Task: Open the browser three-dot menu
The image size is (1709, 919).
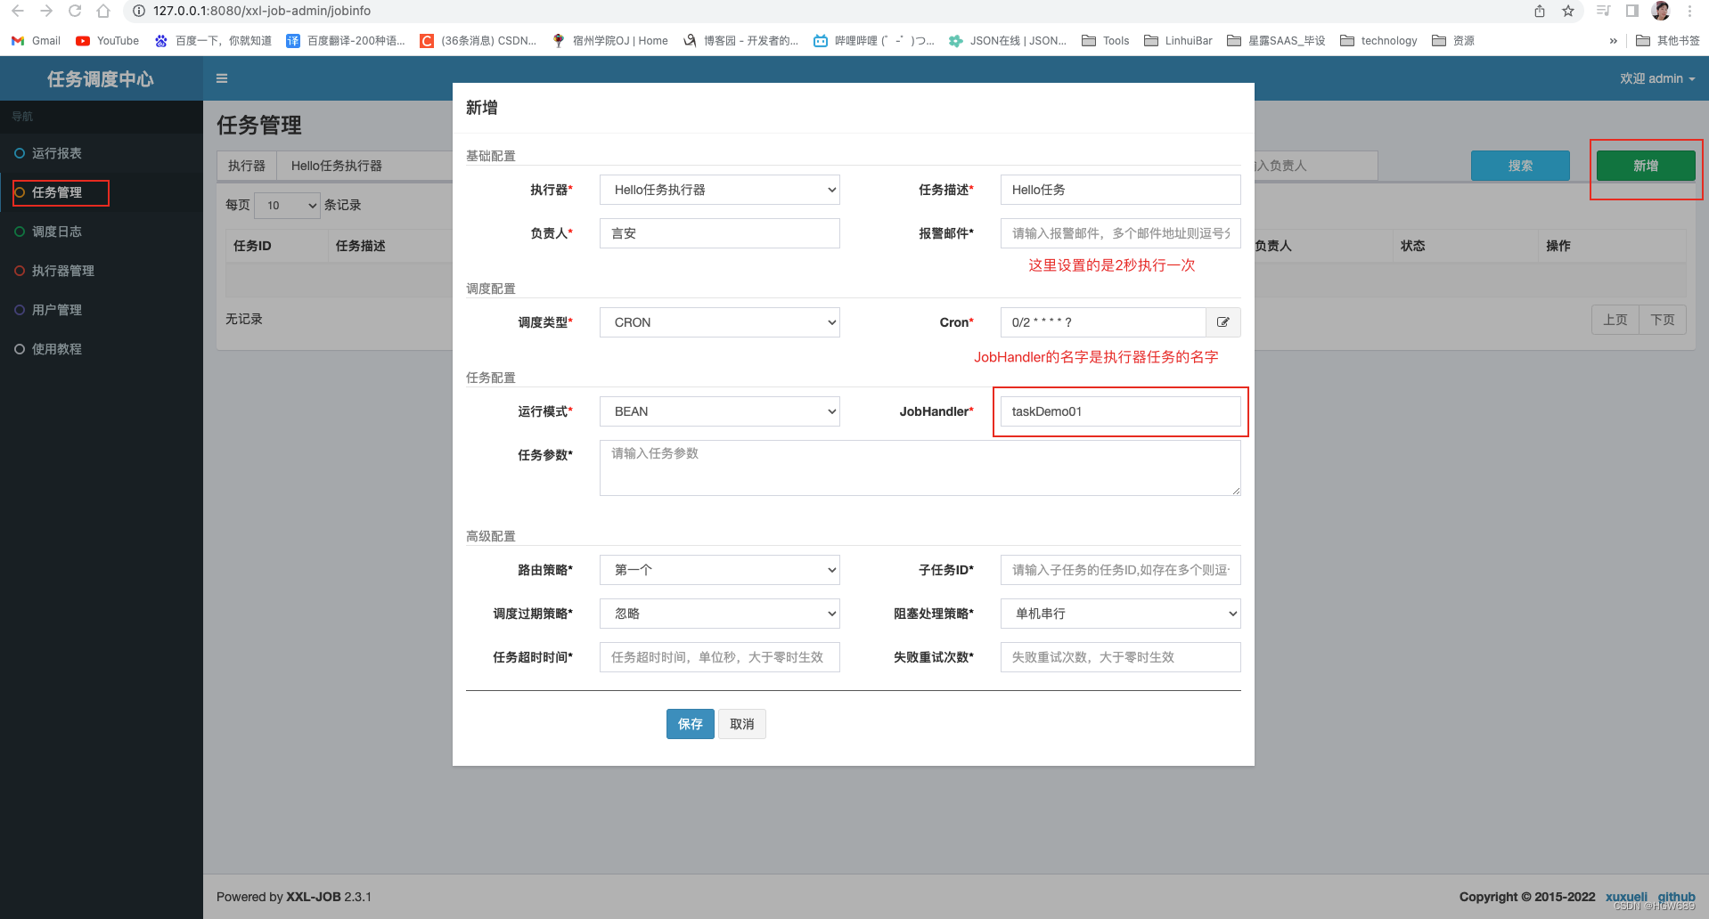Action: pos(1689,11)
